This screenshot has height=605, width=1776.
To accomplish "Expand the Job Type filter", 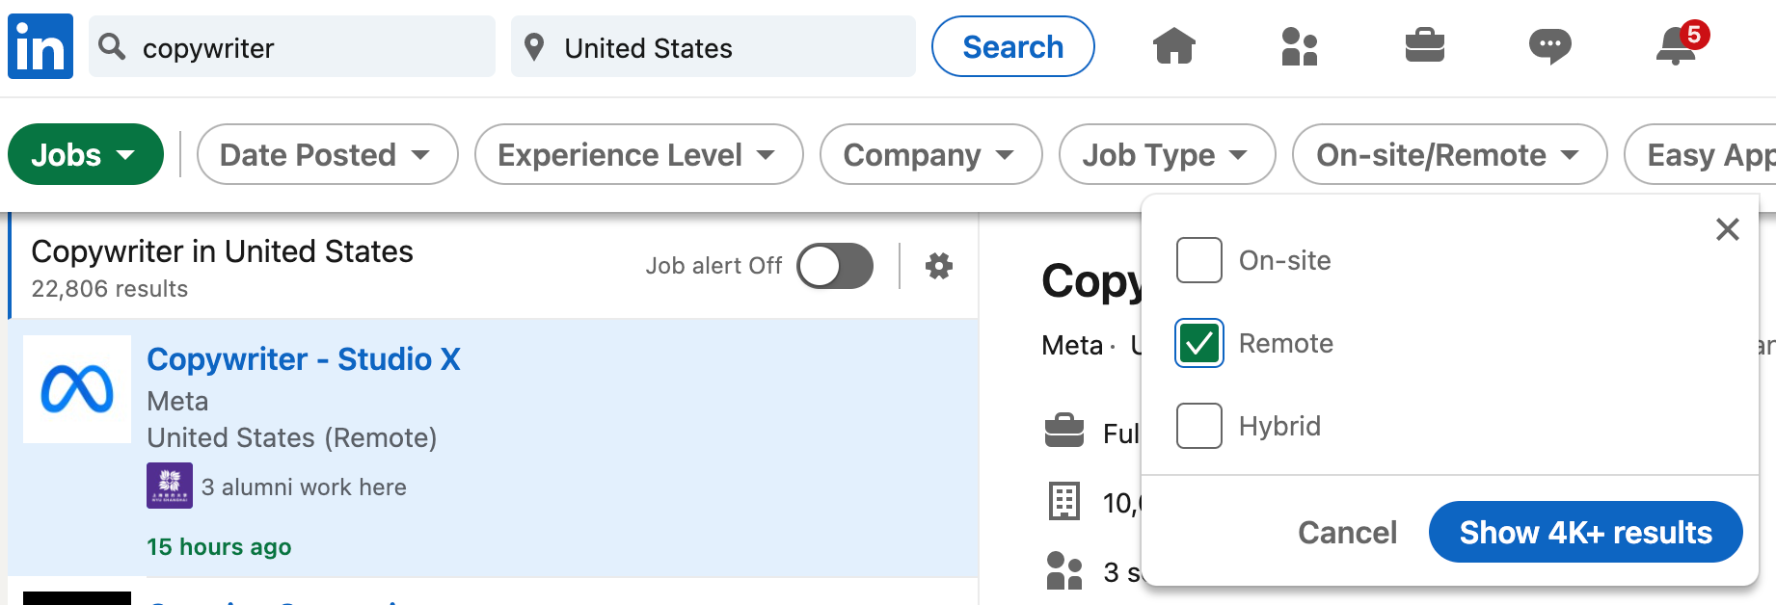I will pos(1167,154).
